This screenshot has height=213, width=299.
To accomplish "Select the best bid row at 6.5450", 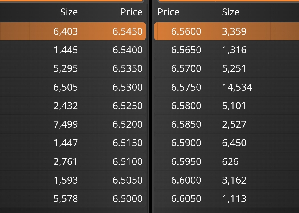I will tap(73, 31).
